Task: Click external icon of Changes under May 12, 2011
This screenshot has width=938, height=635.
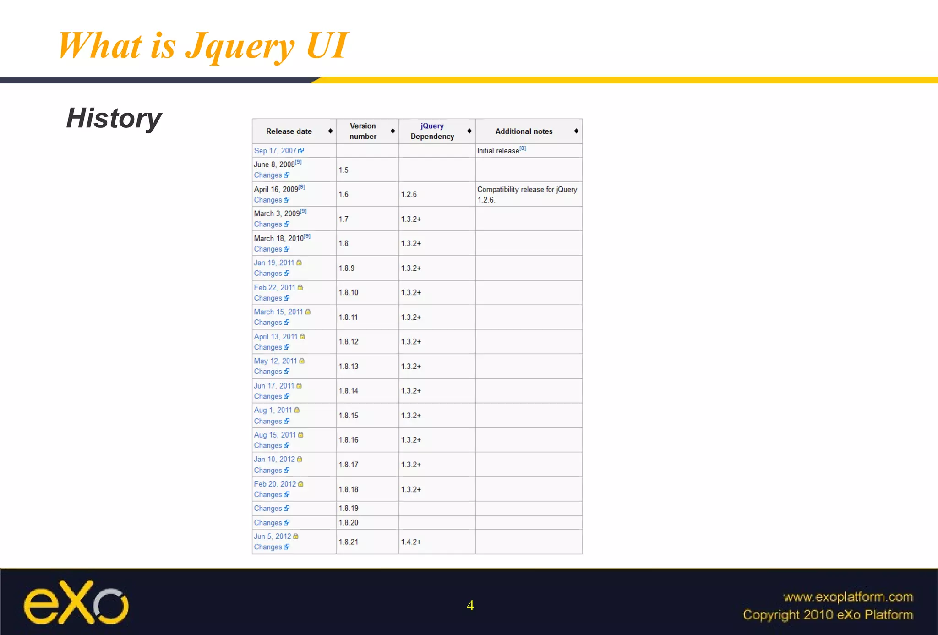Action: (286, 371)
